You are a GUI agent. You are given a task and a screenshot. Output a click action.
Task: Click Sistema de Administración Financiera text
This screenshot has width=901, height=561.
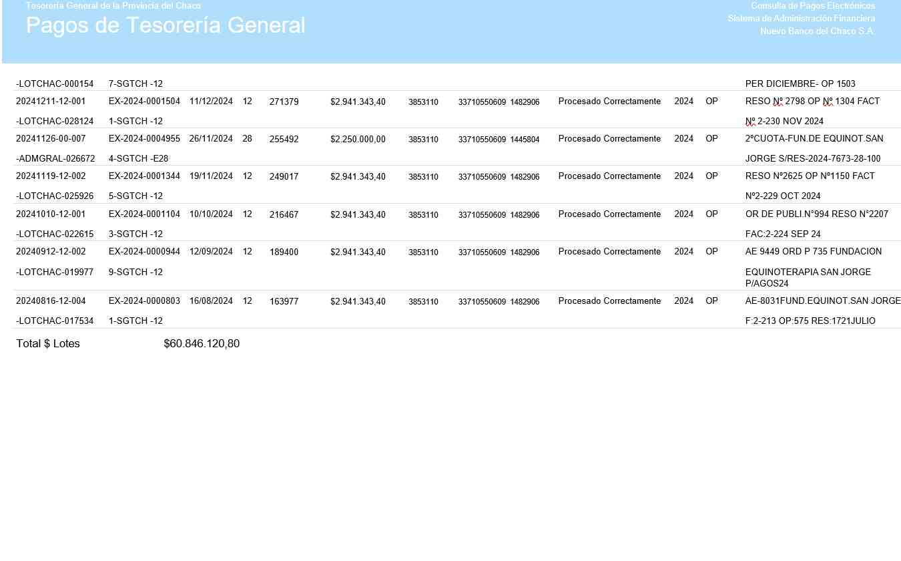pos(801,19)
